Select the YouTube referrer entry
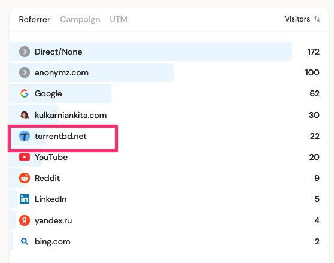Viewport: 334px width, 263px height. coord(165,157)
